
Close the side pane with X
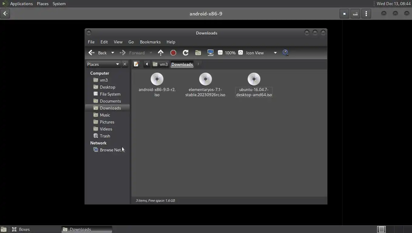coord(125,64)
